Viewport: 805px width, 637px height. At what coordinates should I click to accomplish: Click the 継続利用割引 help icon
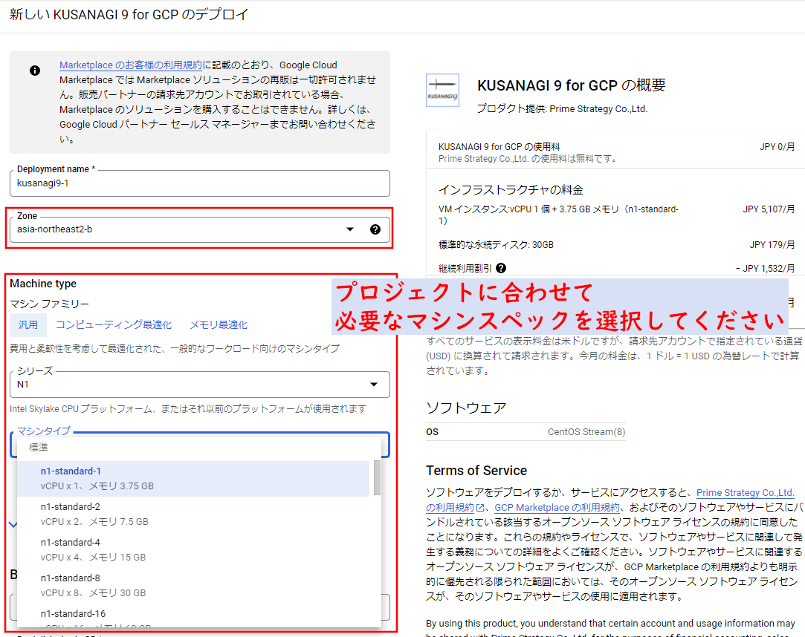click(501, 268)
